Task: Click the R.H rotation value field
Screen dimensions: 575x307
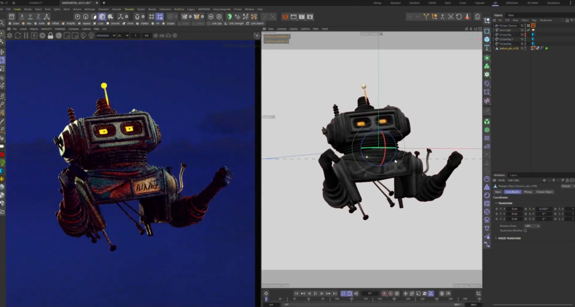Action: (x=544, y=209)
